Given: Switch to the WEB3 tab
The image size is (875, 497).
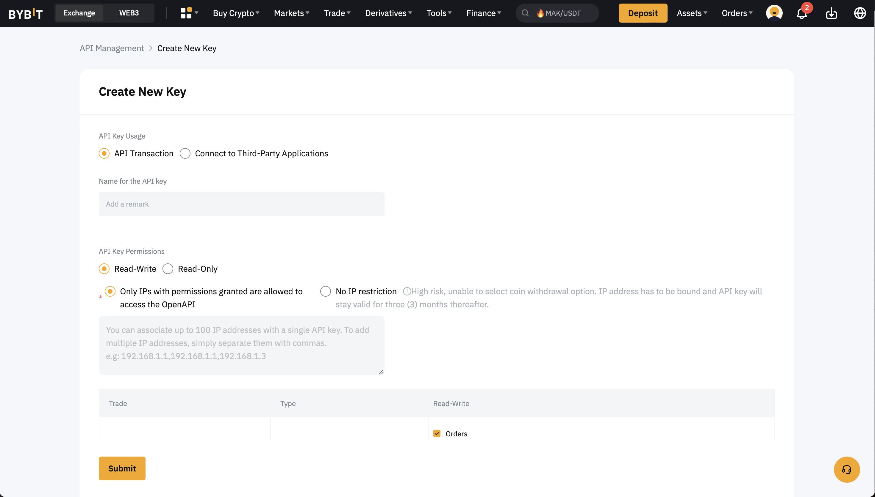Looking at the screenshot, I should pyautogui.click(x=129, y=13).
